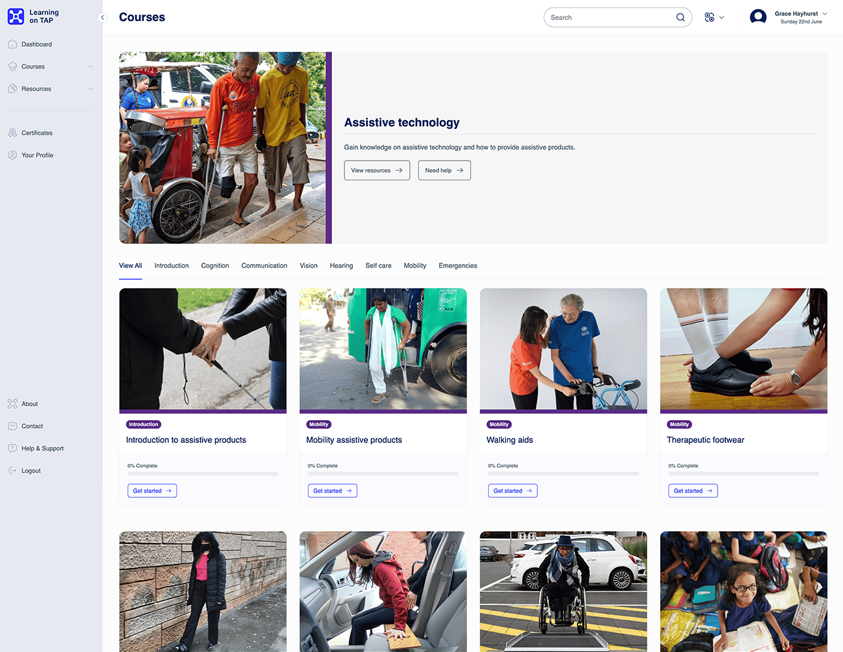Expand the Courses submenu chevron
843x652 pixels.
(x=90, y=67)
